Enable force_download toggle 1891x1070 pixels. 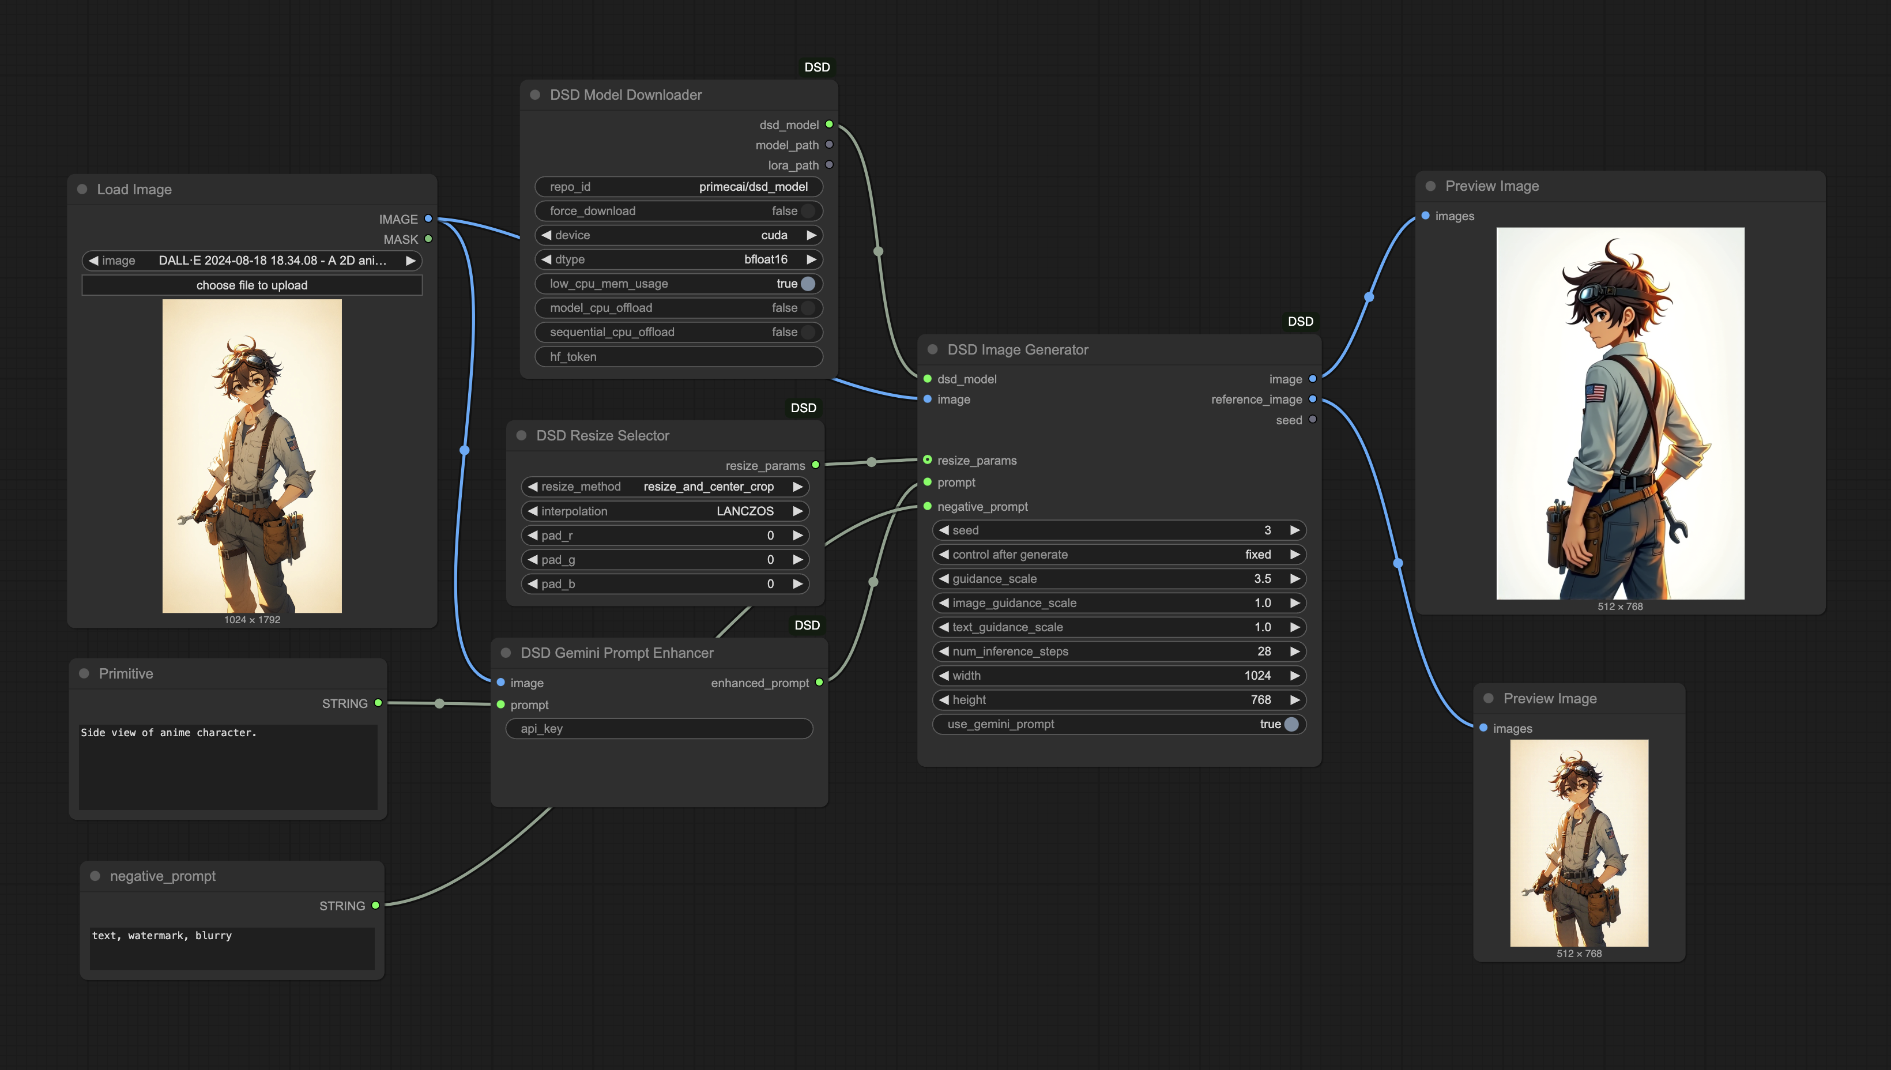pyautogui.click(x=808, y=211)
